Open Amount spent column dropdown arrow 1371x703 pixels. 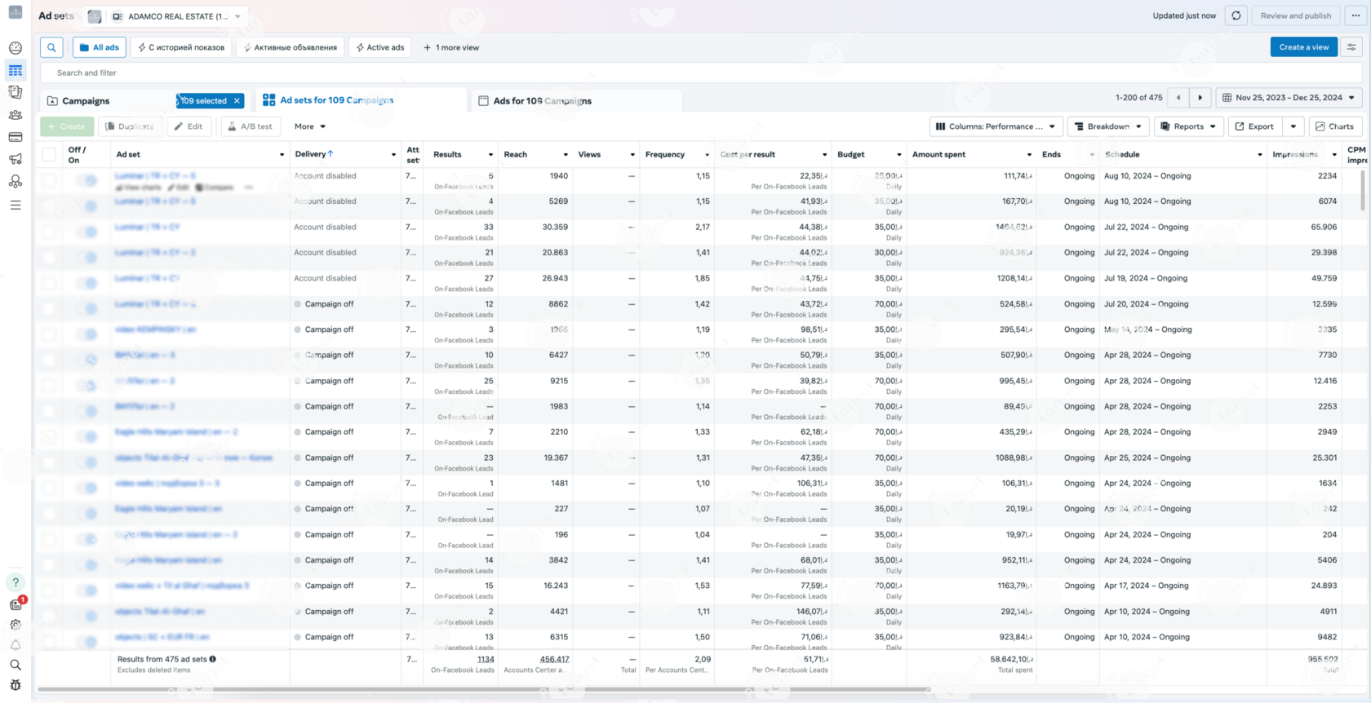tap(1030, 155)
